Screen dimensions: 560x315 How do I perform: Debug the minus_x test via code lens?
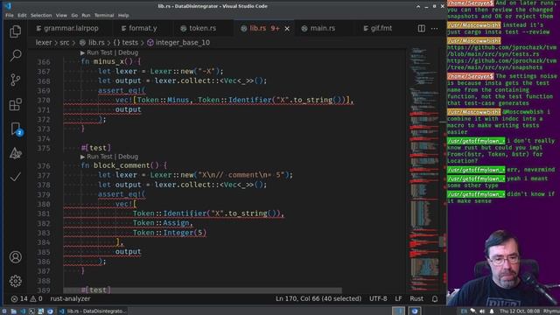tap(129, 52)
